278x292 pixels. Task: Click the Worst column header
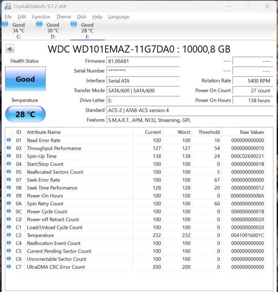177,132
